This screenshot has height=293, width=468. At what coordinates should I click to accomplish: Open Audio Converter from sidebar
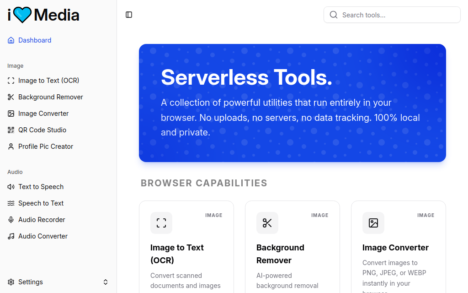pos(43,236)
